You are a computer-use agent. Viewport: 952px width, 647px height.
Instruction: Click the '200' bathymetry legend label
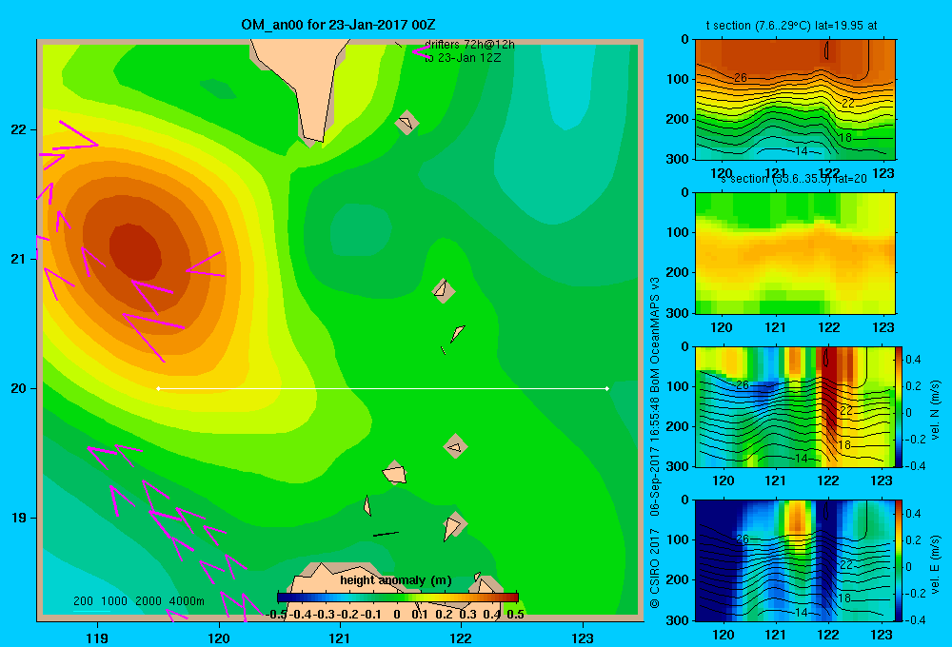click(x=83, y=601)
